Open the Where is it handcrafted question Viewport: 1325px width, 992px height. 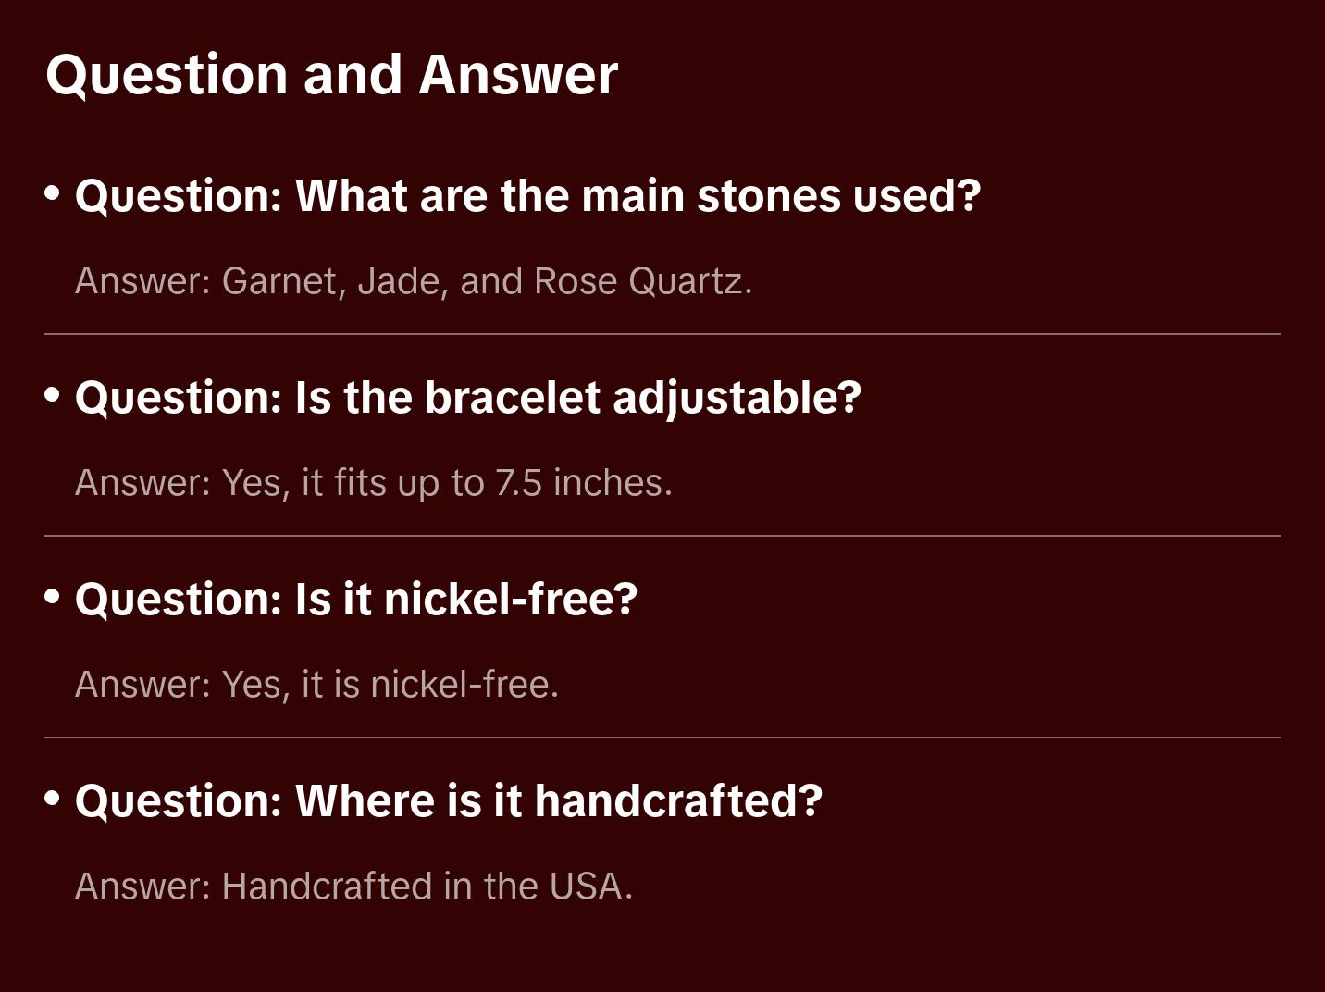[448, 801]
